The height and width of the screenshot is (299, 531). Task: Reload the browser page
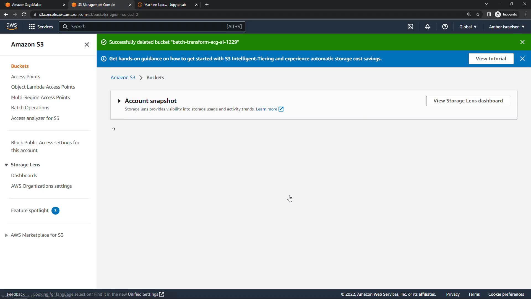tap(24, 14)
